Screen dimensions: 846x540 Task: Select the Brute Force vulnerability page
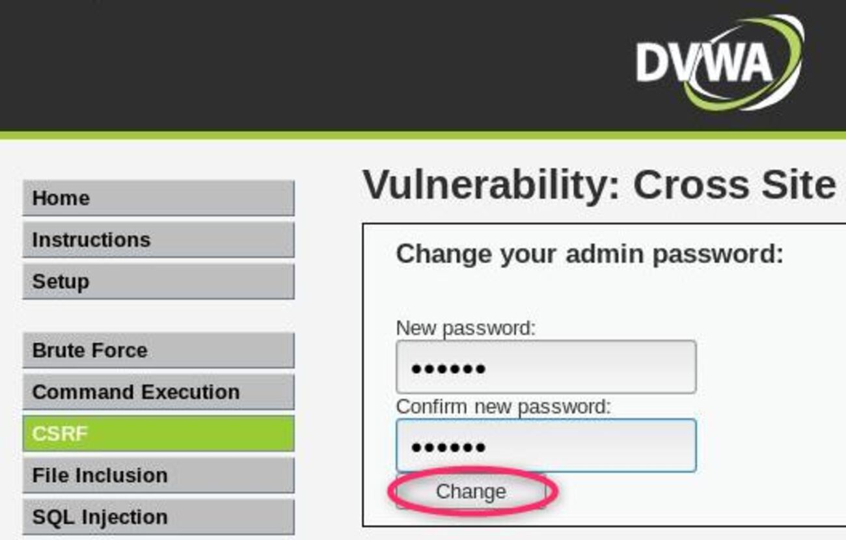[x=158, y=350]
